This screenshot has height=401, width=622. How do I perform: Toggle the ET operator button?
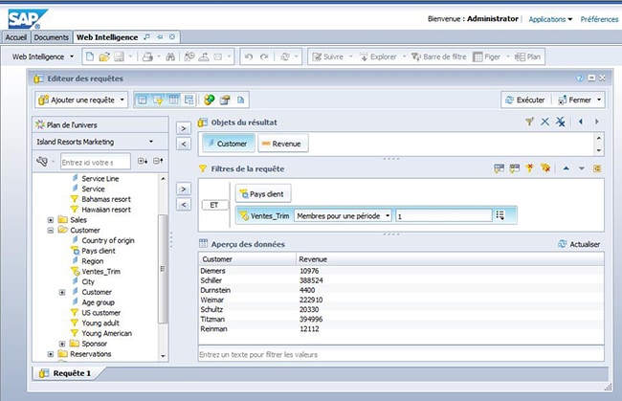pos(214,205)
